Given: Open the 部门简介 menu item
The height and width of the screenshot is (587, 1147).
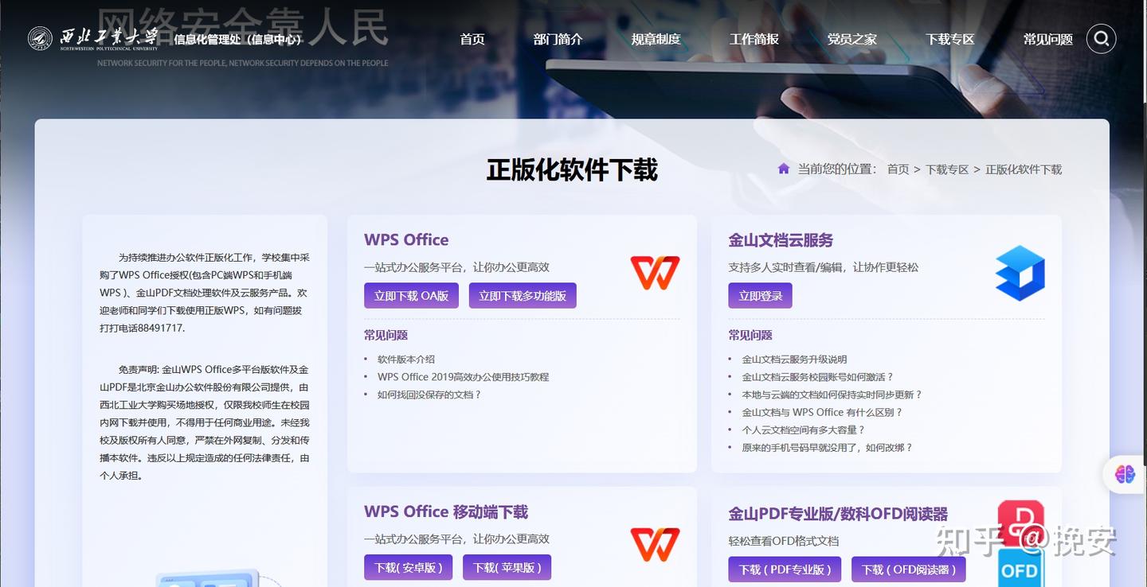Looking at the screenshot, I should pyautogui.click(x=558, y=39).
